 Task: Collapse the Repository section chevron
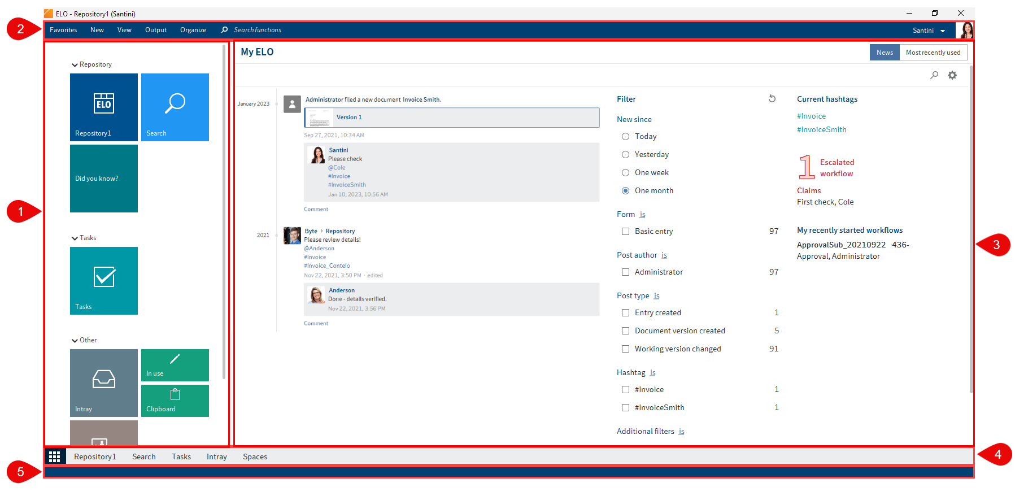pos(75,65)
